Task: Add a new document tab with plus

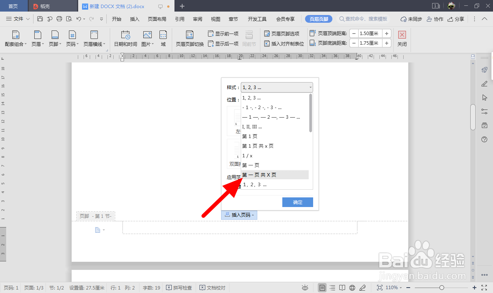Action: 182,6
